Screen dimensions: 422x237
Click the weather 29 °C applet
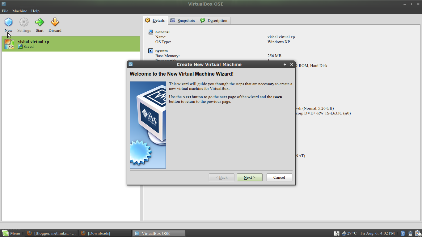tap(349, 233)
